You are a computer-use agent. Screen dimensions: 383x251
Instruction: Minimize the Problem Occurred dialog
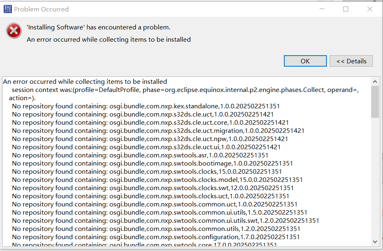[x=322, y=9]
